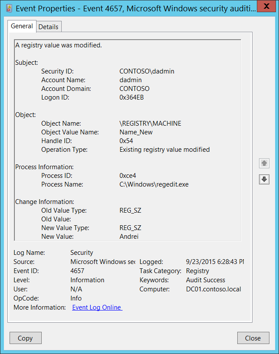
Task: Go to next event with down arrow
Action: [264, 179]
